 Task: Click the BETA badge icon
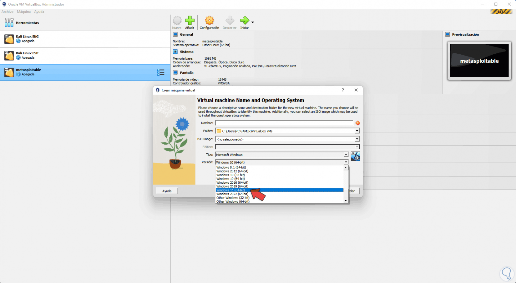[501, 12]
